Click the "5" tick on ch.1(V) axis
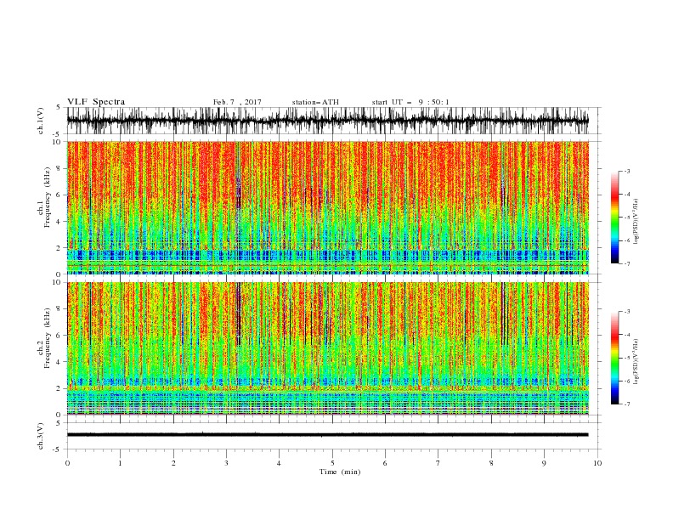This screenshot has height=520, width=673. (59, 108)
